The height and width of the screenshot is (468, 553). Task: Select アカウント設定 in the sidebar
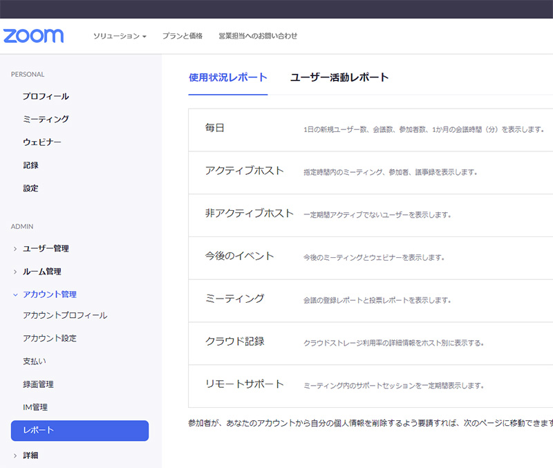(50, 338)
